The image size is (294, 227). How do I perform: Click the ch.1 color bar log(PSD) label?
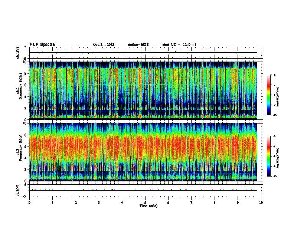tap(278, 97)
